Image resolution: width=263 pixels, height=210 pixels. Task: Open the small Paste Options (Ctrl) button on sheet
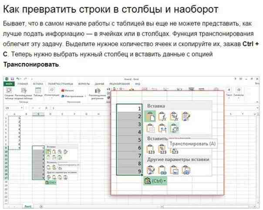(51, 182)
